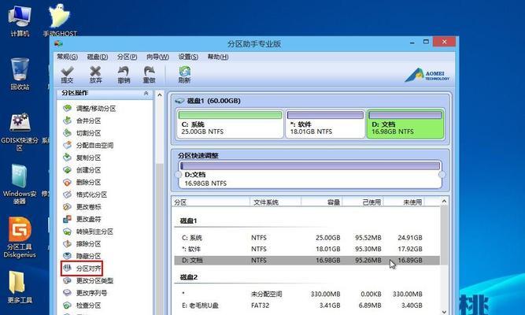Sort by 已使用 column header
Viewport: 525px width, 315px height.
click(x=363, y=202)
